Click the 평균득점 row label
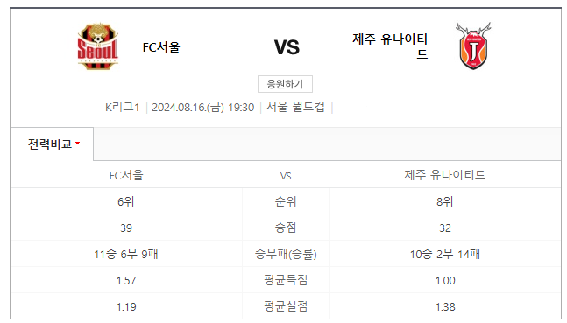The height and width of the screenshot is (323, 567). pyautogui.click(x=286, y=280)
